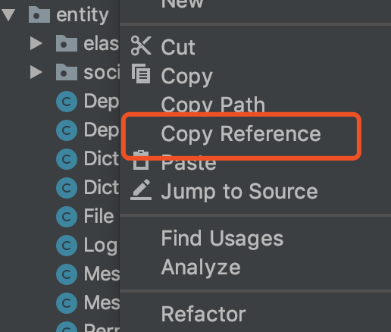391x332 pixels.
Task: Select the first Dict class in tree
Action: [x=87, y=159]
